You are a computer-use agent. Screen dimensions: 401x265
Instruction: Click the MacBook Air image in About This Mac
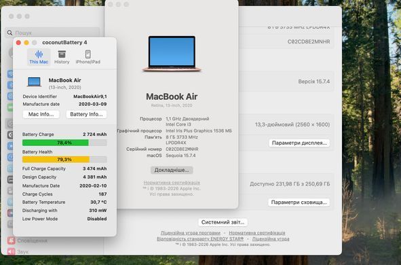[x=172, y=54]
